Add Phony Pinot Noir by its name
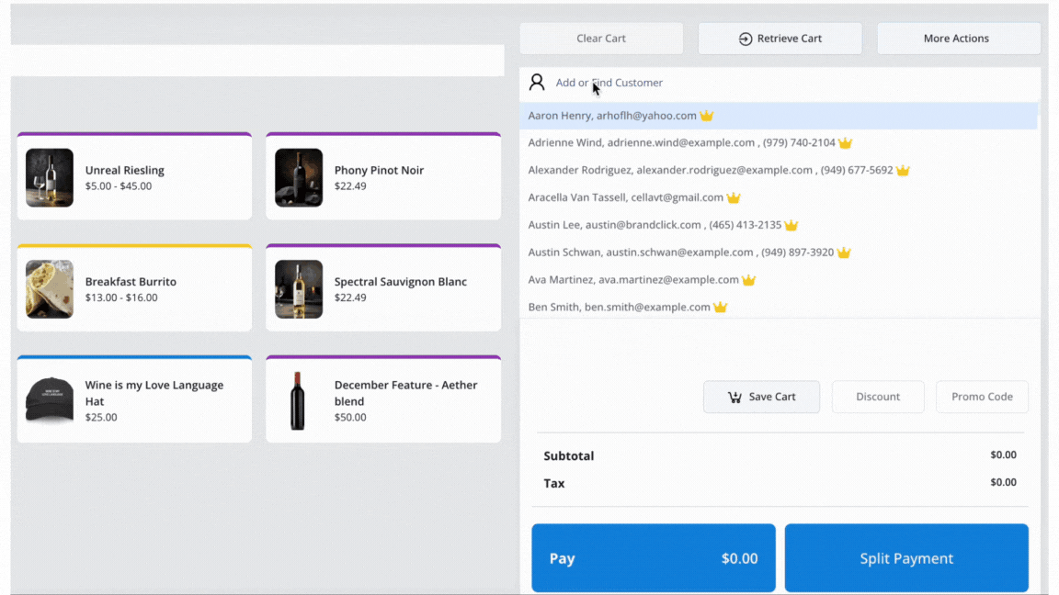 click(x=379, y=170)
